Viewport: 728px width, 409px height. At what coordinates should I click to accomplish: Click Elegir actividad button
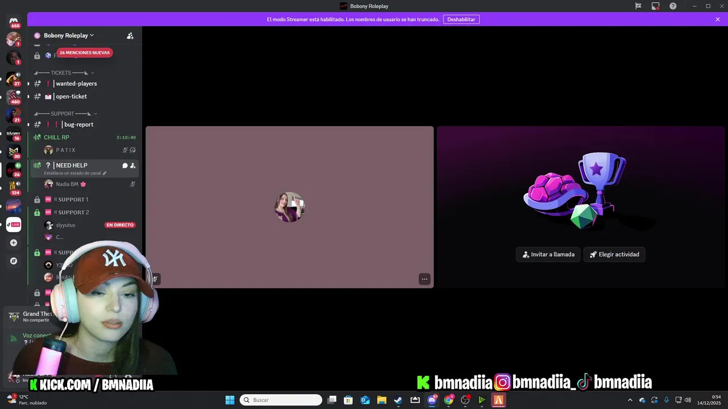pos(614,254)
